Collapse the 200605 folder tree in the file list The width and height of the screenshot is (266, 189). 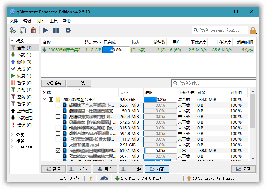pyautogui.click(x=45, y=99)
